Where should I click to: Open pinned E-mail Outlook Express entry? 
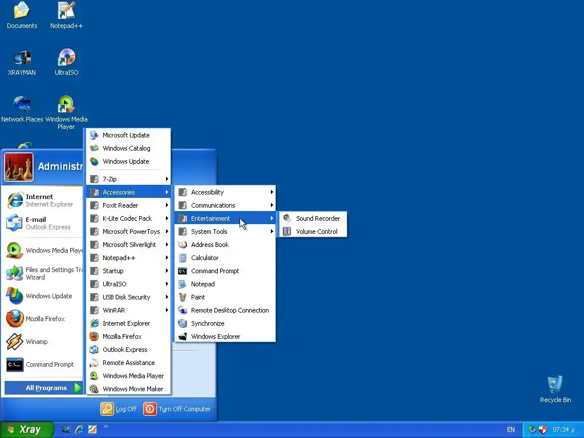click(43, 223)
